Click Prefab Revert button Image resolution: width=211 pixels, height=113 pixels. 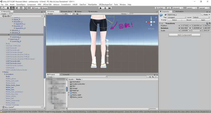coord(189,20)
